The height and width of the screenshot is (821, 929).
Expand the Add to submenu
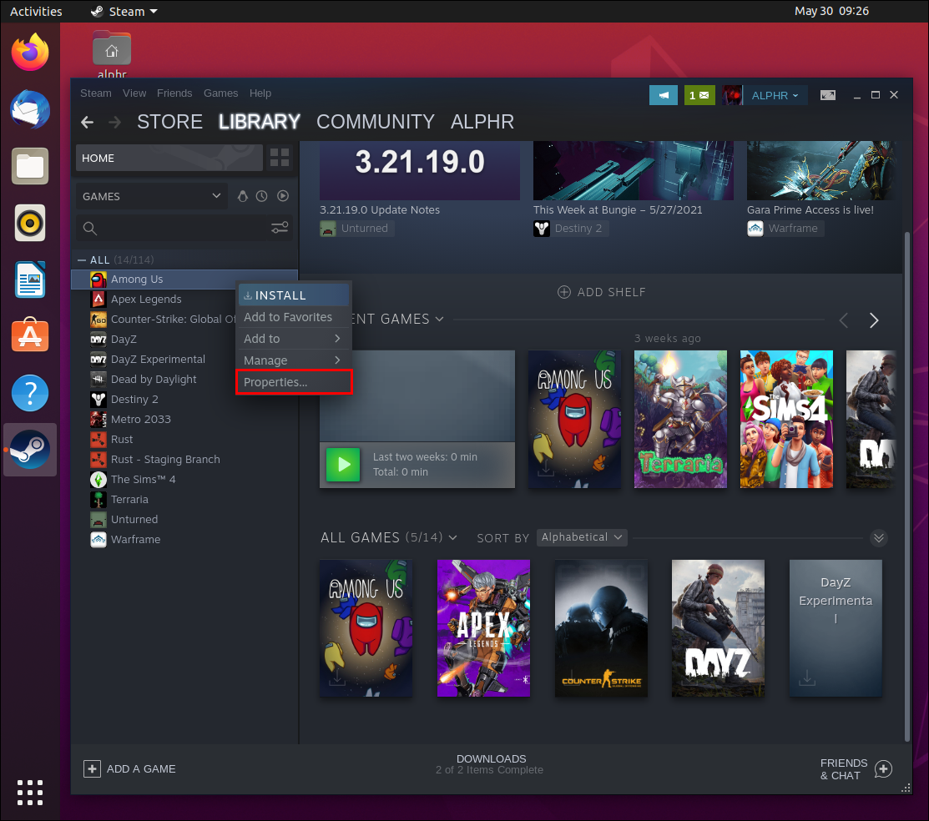click(x=293, y=339)
